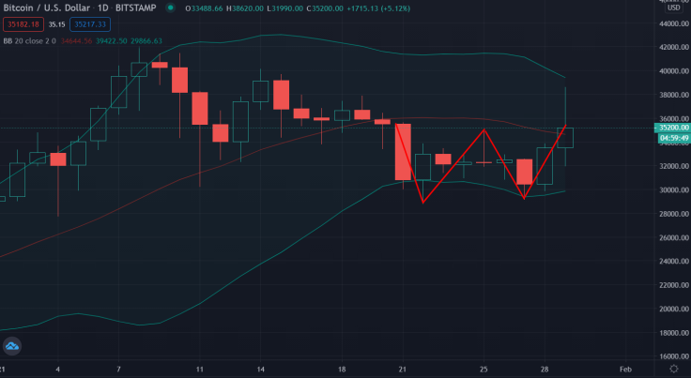Click the date label 21 on time axis
Viewport: 691px width, 378px height.
click(x=403, y=370)
